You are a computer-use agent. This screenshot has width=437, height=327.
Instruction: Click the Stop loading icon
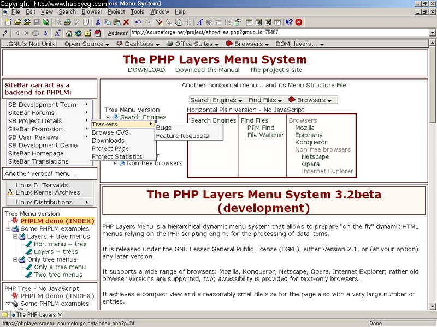tap(36, 33)
